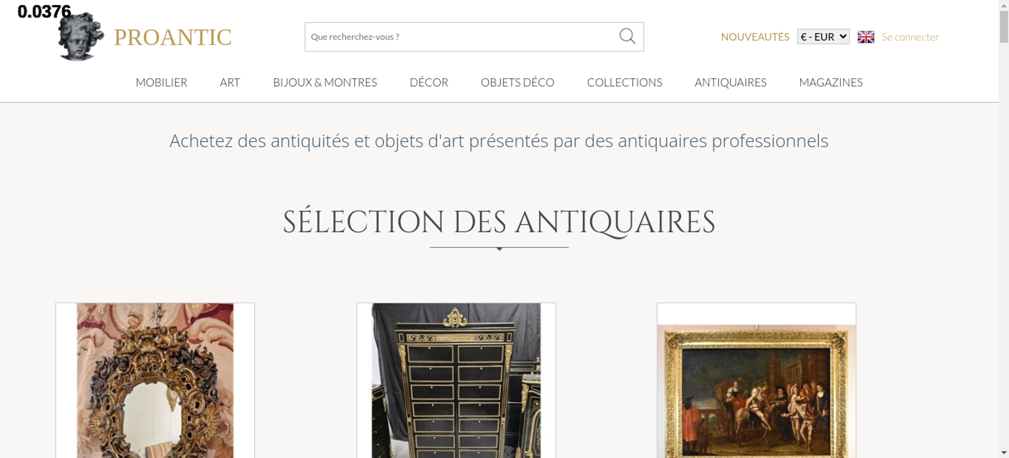Open the Mobilier menu
Image resolution: width=1009 pixels, height=458 pixels.
[161, 82]
